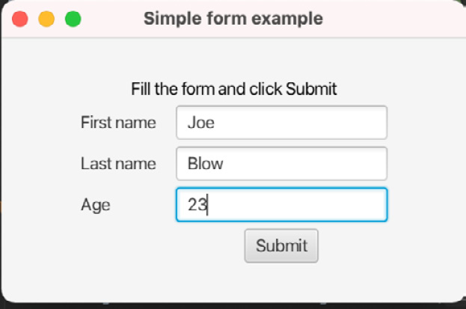Click empty space inside the Age field after the caret
The image size is (466, 309).
click(x=297, y=204)
